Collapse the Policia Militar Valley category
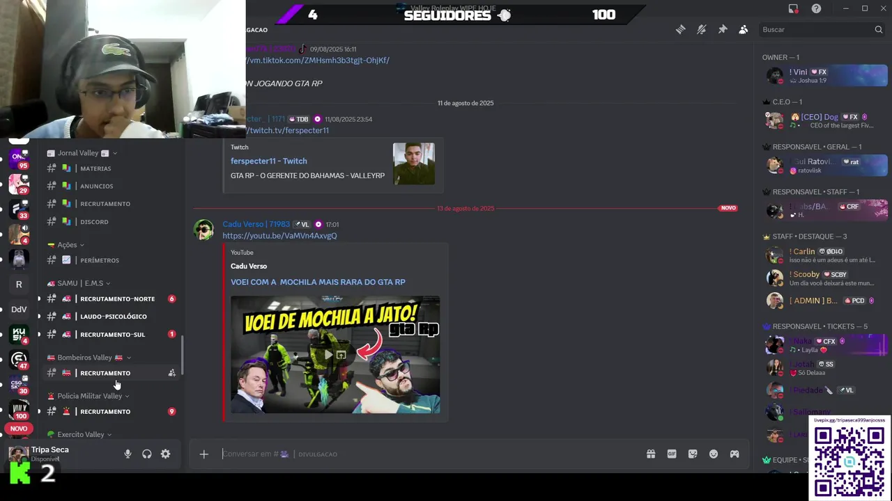892x501 pixels. 88,396
